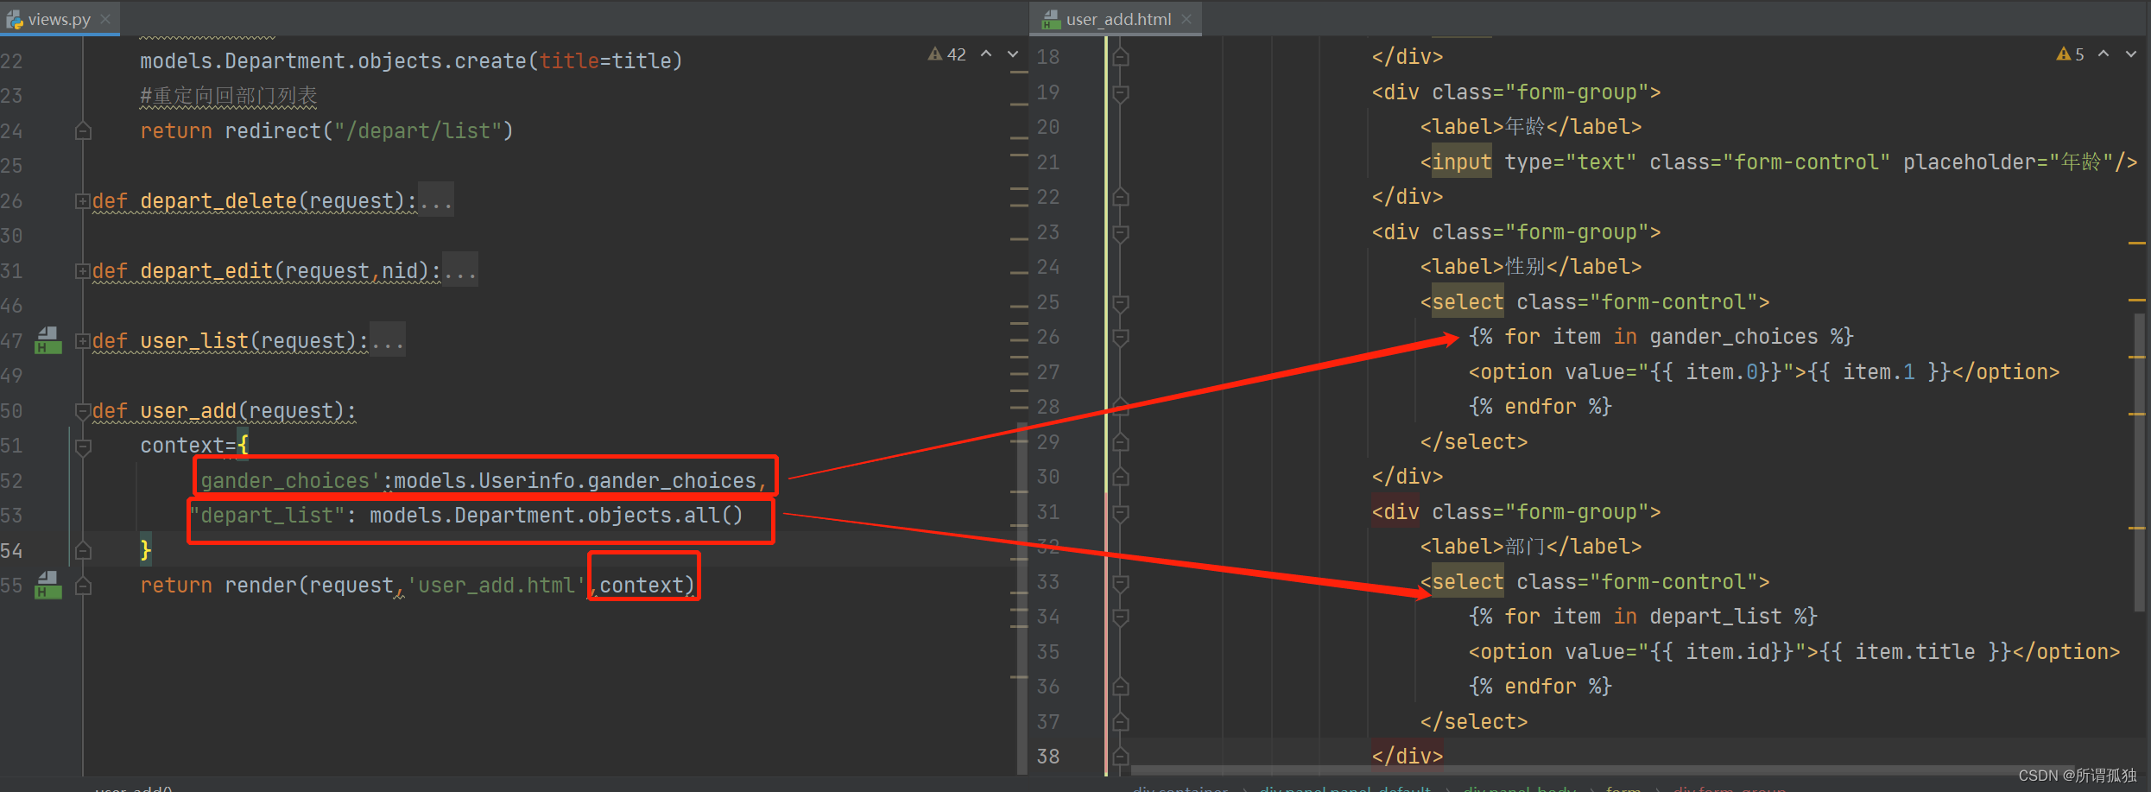Viewport: 2151px width, 792px height.
Task: Click the vertical scrollbar of user_add.html editor
Action: click(2139, 462)
